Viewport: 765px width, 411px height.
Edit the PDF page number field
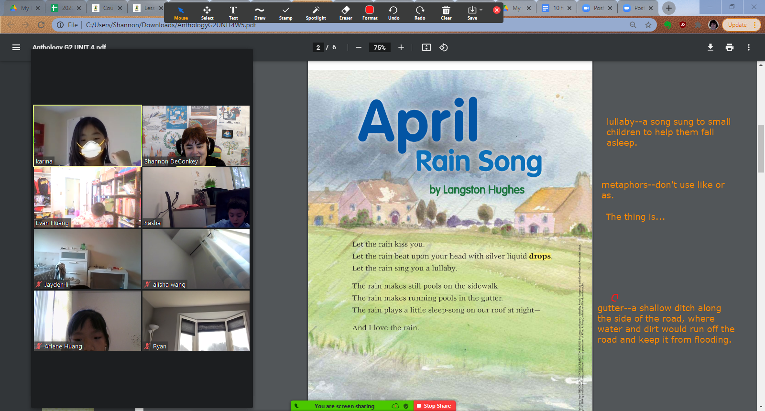(318, 47)
